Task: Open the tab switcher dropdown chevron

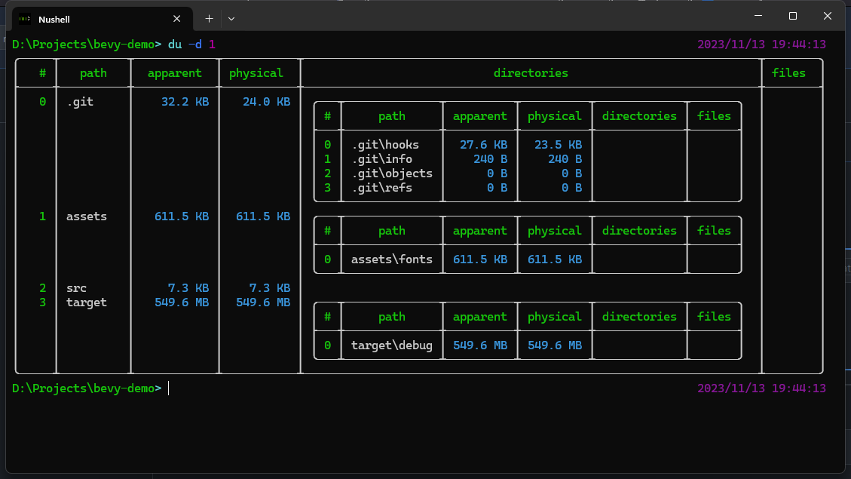Action: pos(231,19)
